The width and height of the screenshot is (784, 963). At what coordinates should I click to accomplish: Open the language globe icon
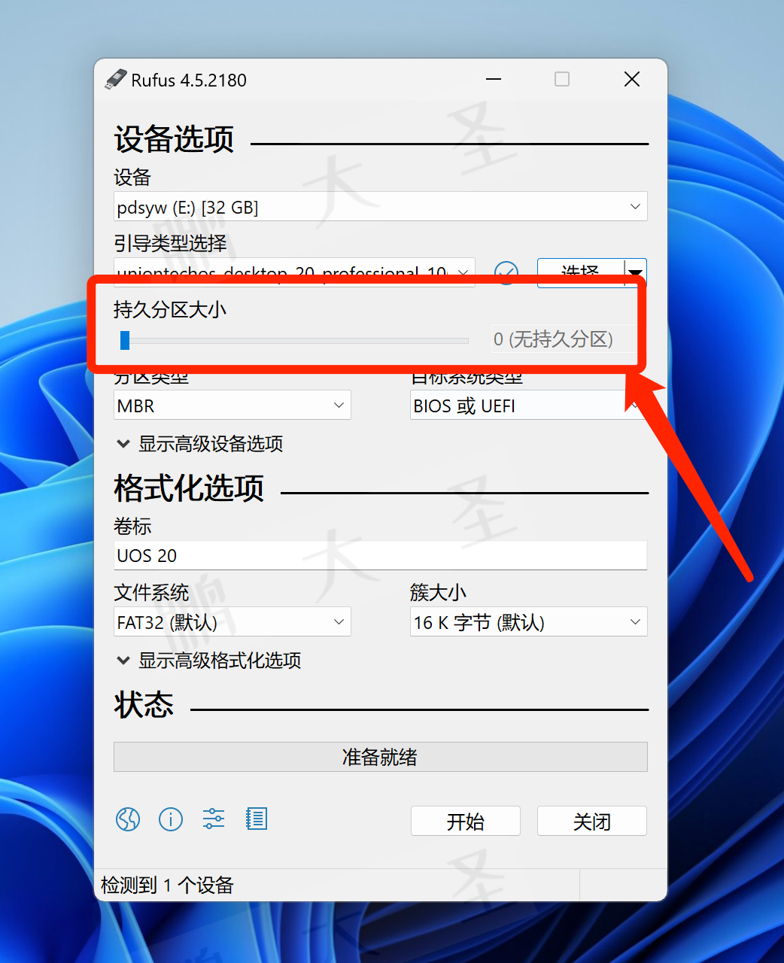(128, 819)
